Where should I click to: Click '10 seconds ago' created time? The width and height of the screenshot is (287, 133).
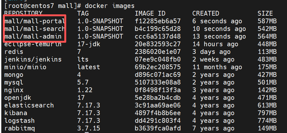click(219, 29)
